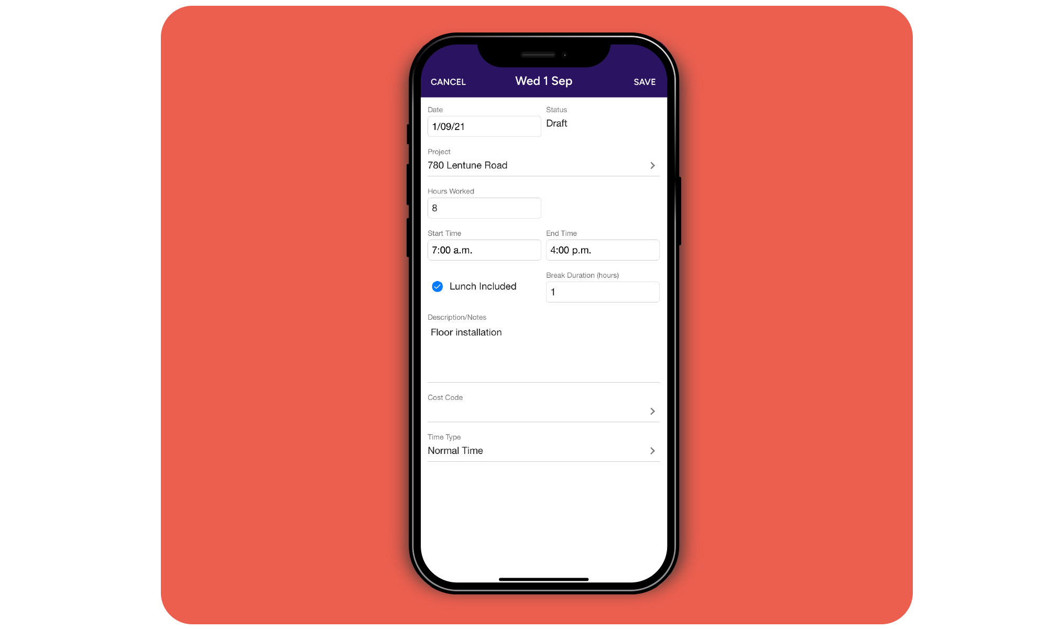This screenshot has width=1048, height=629.
Task: Enable lunch break in timesheet entry
Action: 436,287
